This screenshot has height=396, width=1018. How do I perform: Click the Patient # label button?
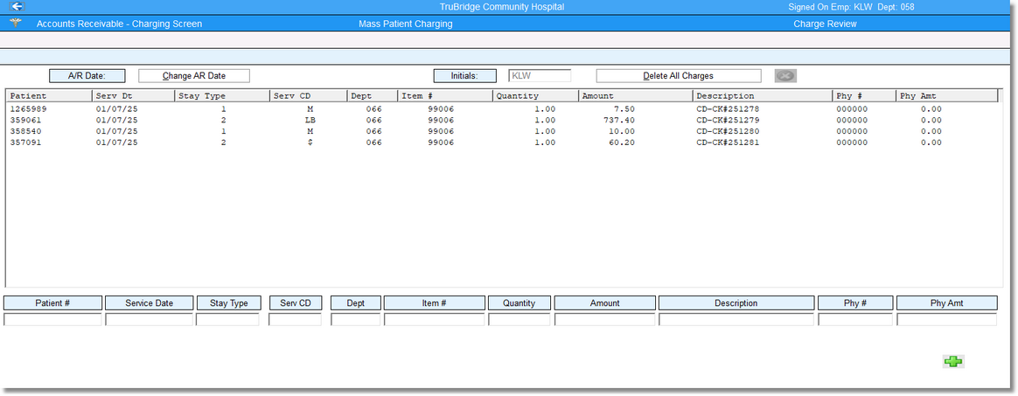click(52, 303)
